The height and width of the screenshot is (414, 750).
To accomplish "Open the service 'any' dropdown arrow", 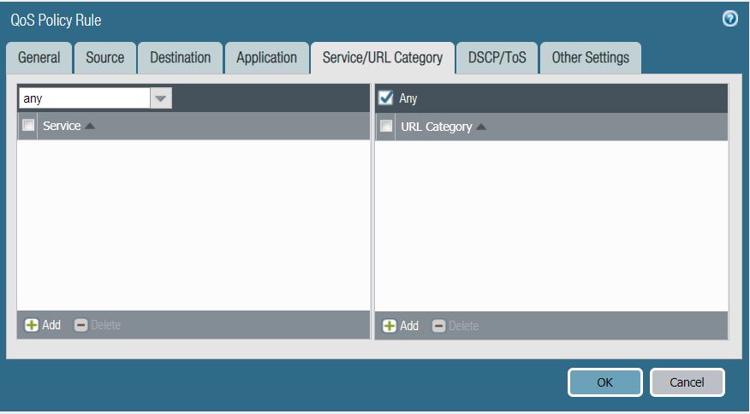I will click(x=161, y=98).
